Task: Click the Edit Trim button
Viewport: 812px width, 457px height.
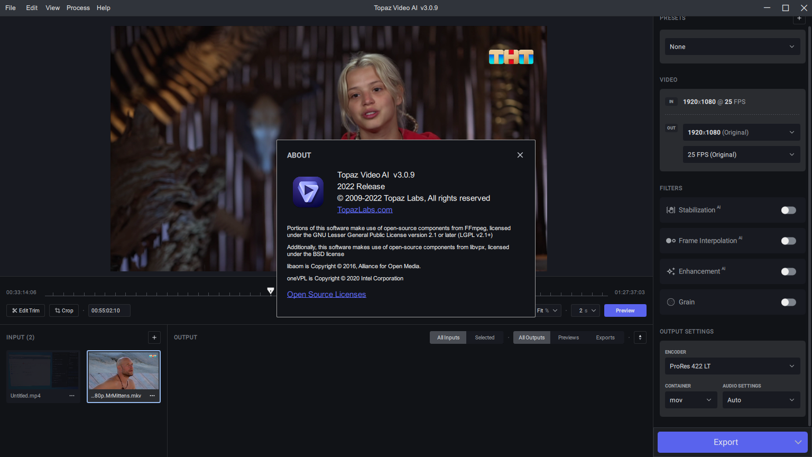Action: [26, 310]
